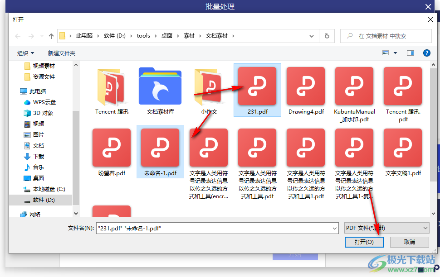Open the view options dropdown arrow
The height and width of the screenshot is (277, 440).
tap(395, 53)
